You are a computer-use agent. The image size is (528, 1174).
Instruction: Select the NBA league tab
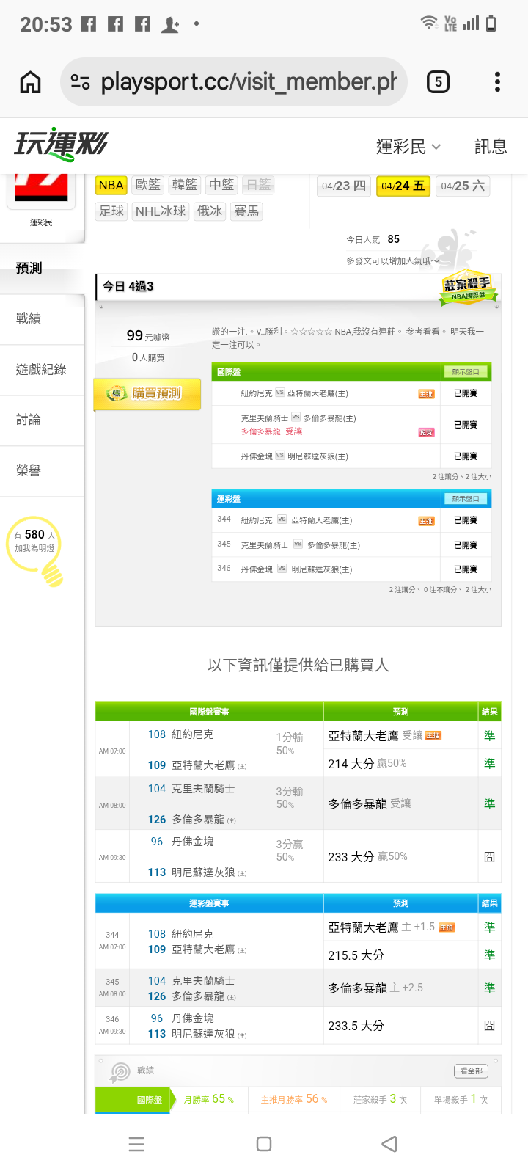pyautogui.click(x=111, y=185)
